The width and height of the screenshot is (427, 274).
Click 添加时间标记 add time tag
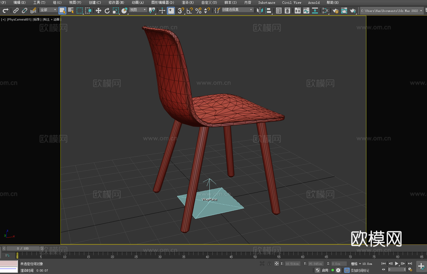tap(360, 270)
